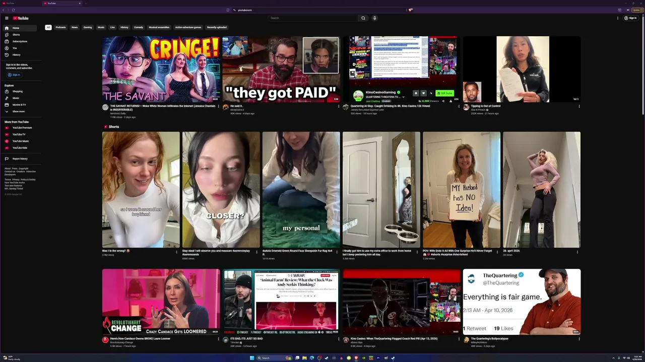Image resolution: width=645 pixels, height=362 pixels.
Task: Click the About footer link
Action: pos(8,168)
